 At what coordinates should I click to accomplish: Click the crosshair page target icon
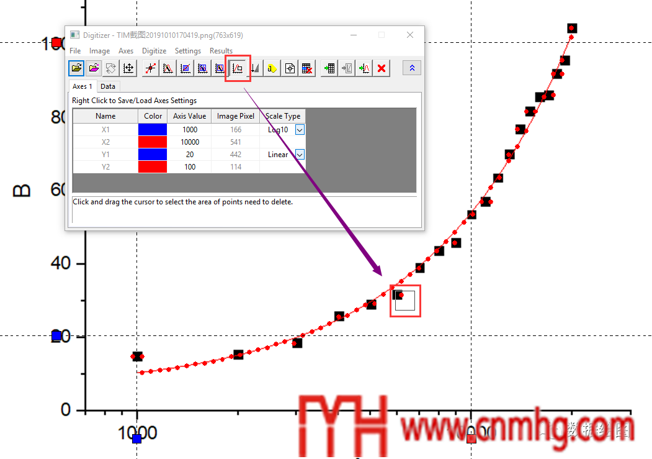(x=290, y=68)
